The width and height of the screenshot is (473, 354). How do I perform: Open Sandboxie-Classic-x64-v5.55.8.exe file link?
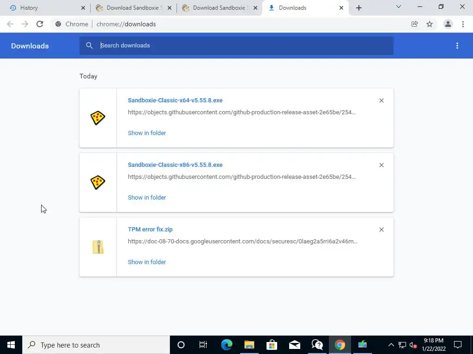(x=175, y=100)
